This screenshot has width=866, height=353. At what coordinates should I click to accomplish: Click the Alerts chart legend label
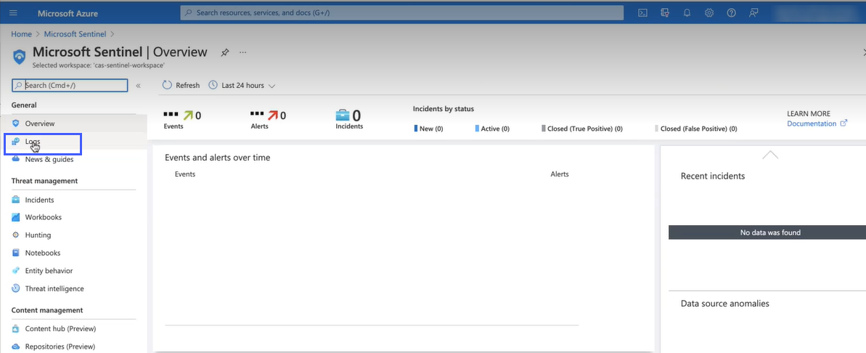(560, 174)
